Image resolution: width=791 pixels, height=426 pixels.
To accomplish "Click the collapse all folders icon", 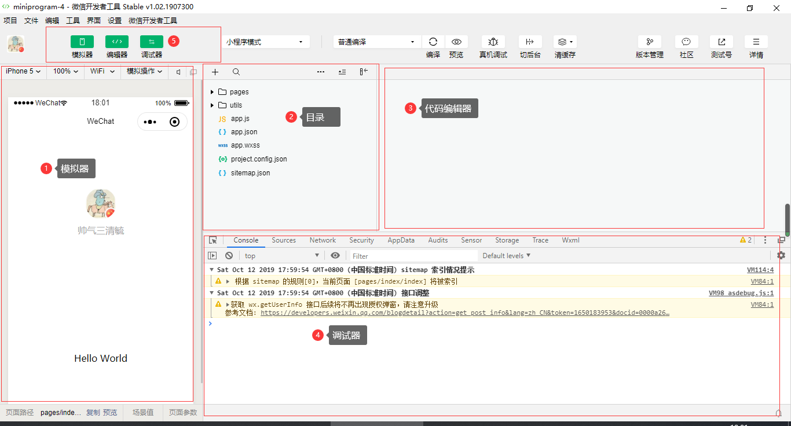I will 342,72.
